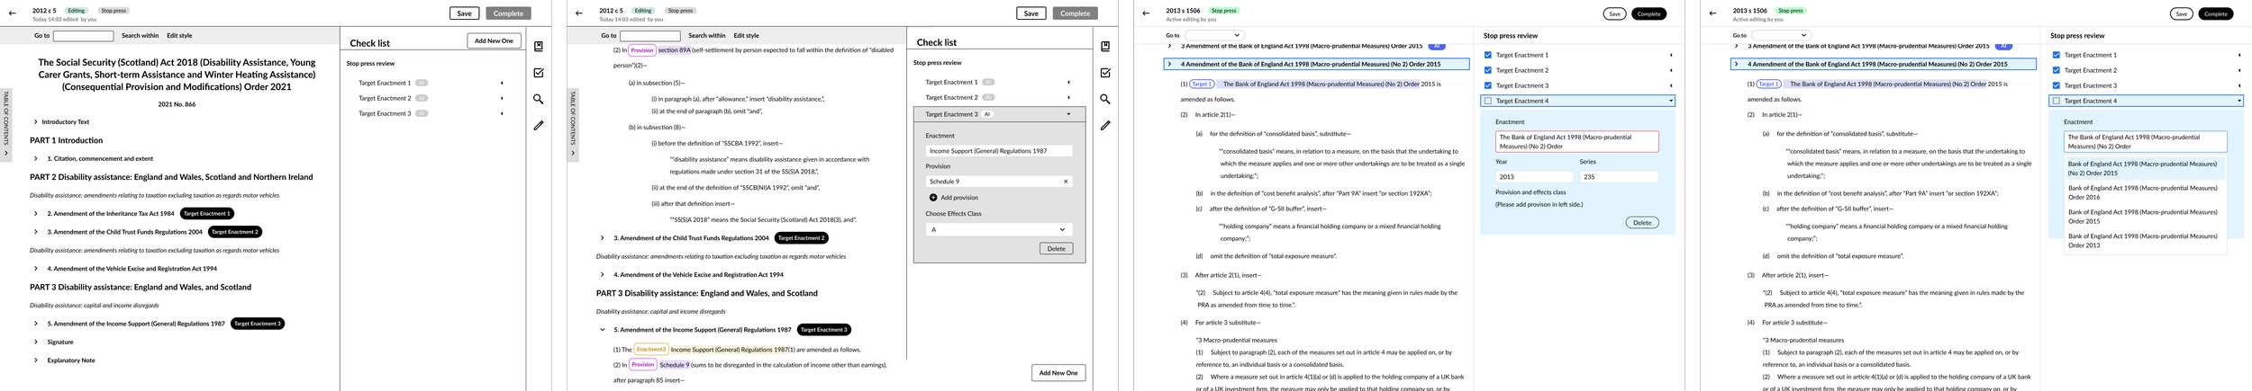
Task: Click plus icon next to Add provision
Action: click(933, 198)
